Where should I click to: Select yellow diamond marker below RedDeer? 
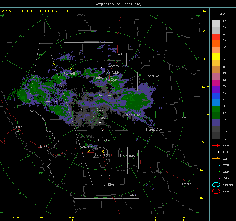(x=108, y=85)
